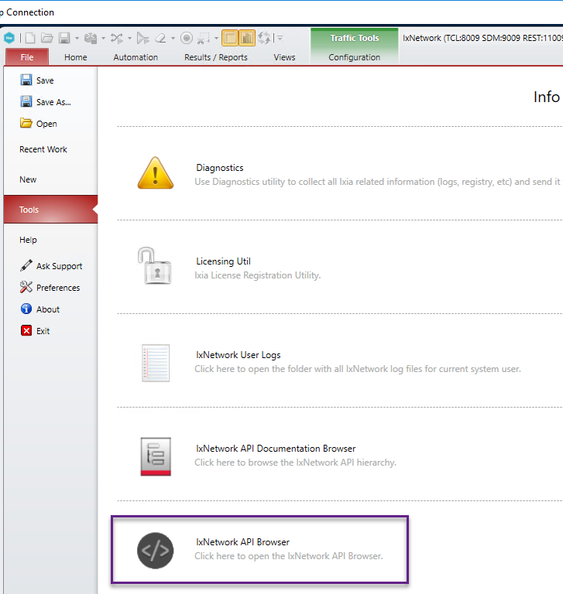Click the circular arrows refresh icon in toolbar

coord(264,38)
